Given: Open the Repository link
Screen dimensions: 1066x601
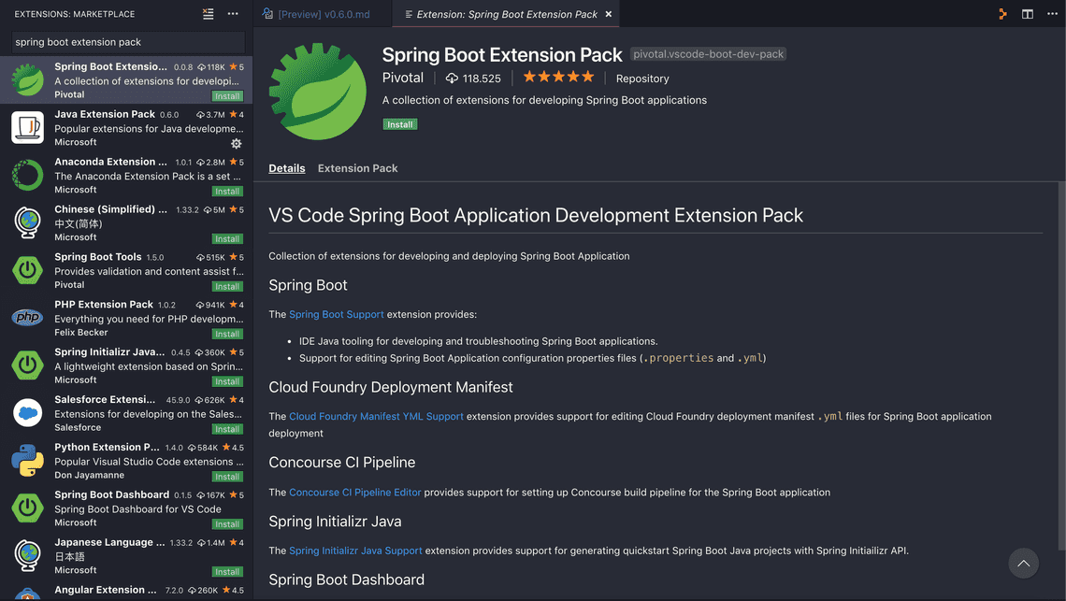Looking at the screenshot, I should pyautogui.click(x=641, y=79).
